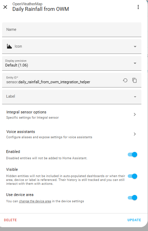
Task: Reset the entity ID with the restore icon
Action: 125,80
